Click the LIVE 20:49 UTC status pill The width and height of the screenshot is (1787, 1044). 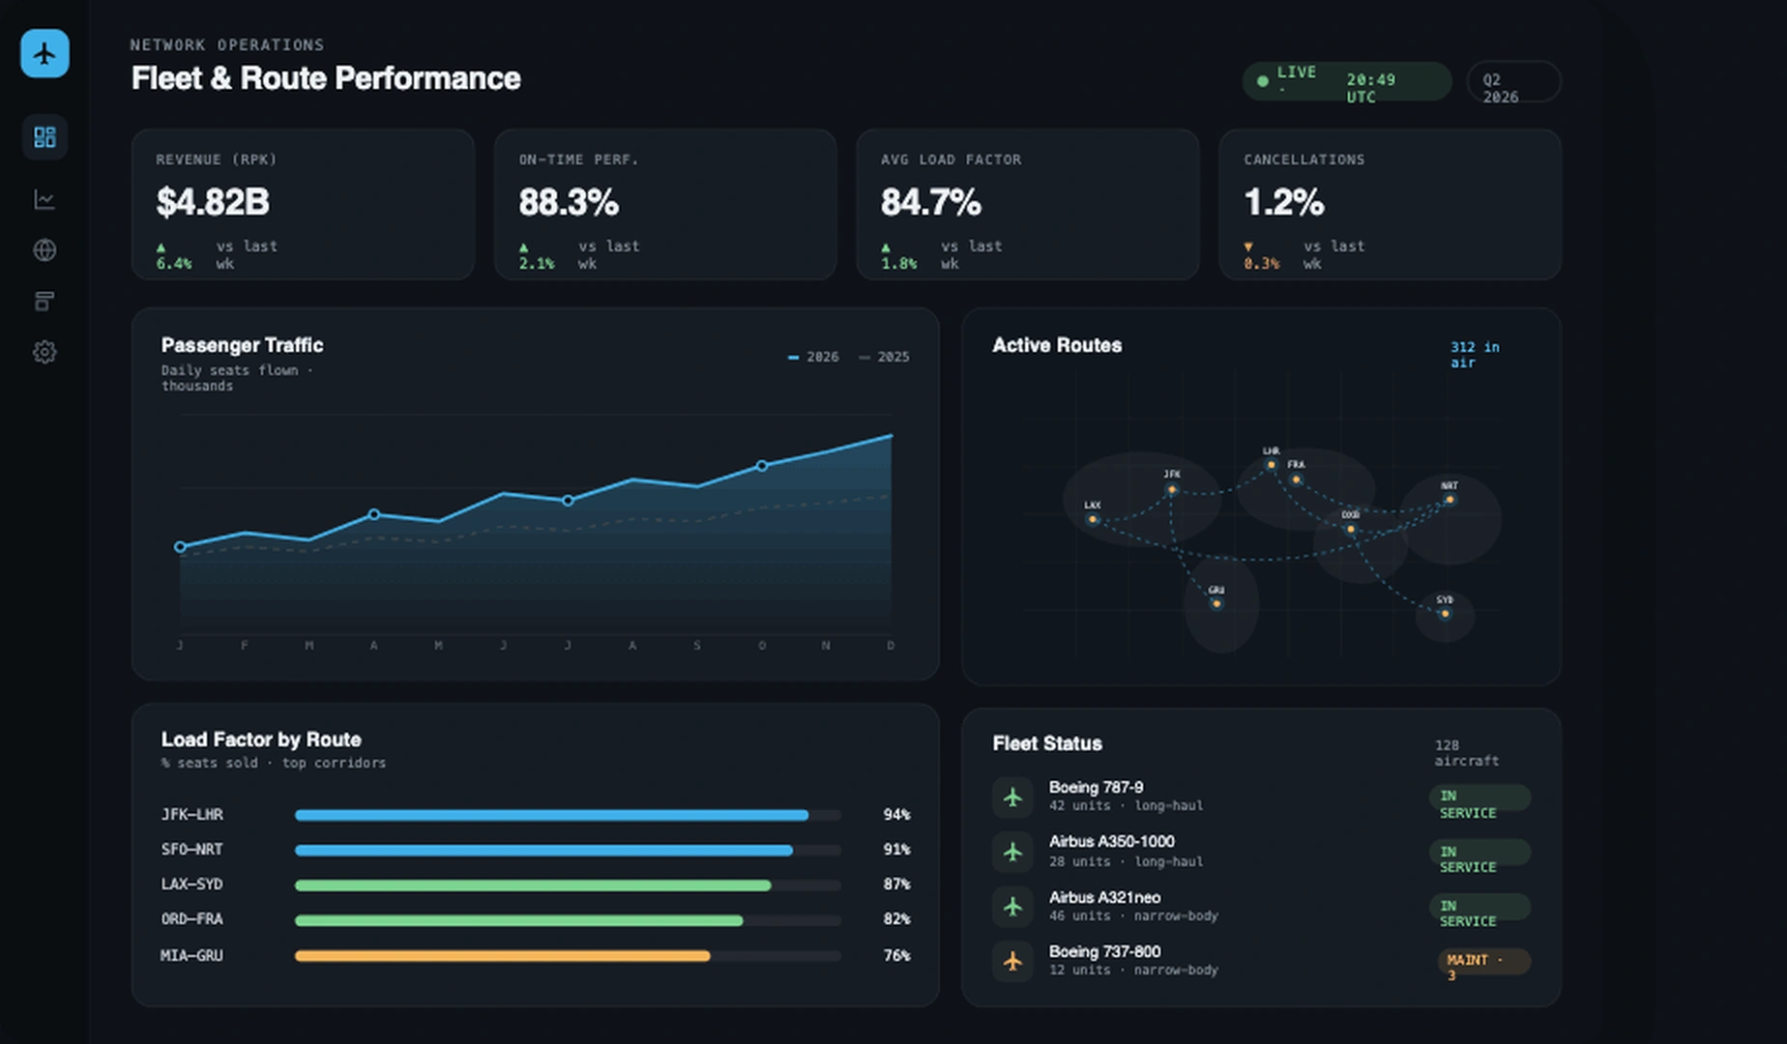pos(1347,81)
